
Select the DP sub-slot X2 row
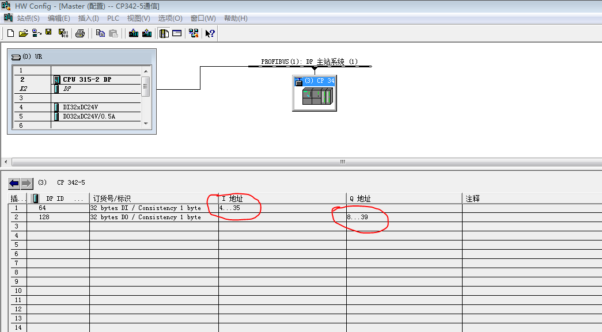point(77,89)
